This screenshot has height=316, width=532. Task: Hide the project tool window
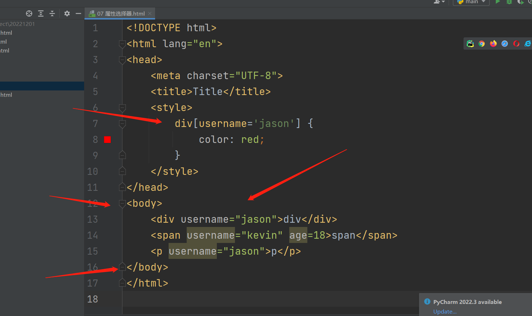78,13
